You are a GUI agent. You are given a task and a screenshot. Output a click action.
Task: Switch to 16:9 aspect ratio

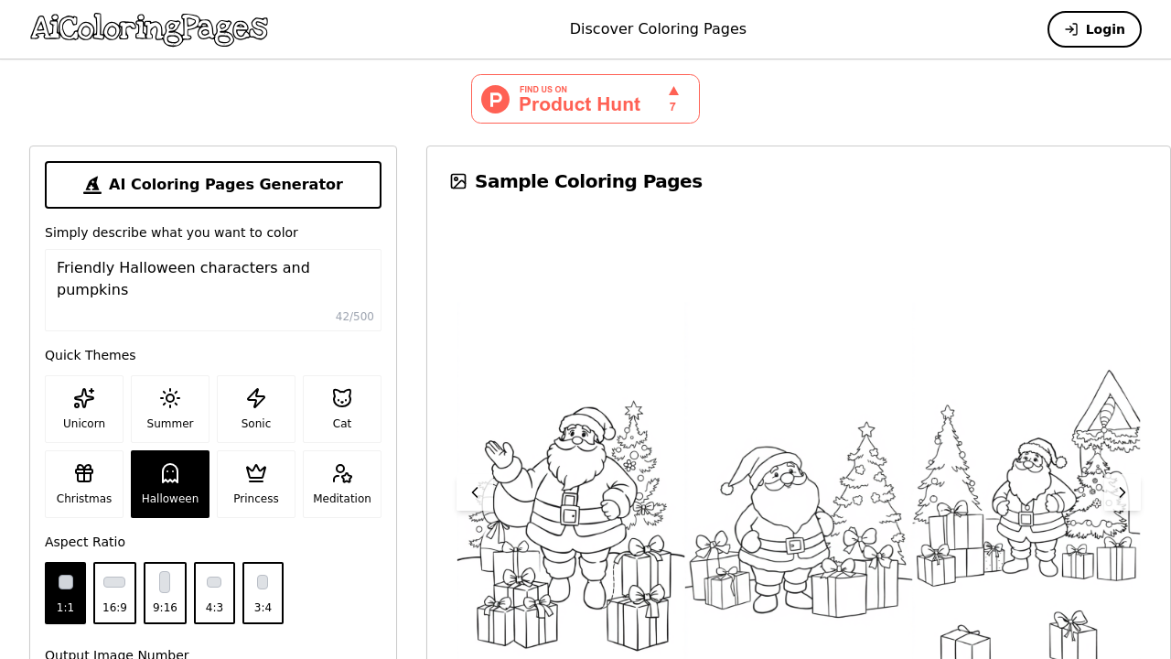tap(114, 593)
